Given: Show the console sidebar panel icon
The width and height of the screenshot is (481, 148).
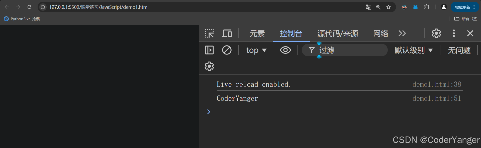Looking at the screenshot, I should tap(209, 50).
